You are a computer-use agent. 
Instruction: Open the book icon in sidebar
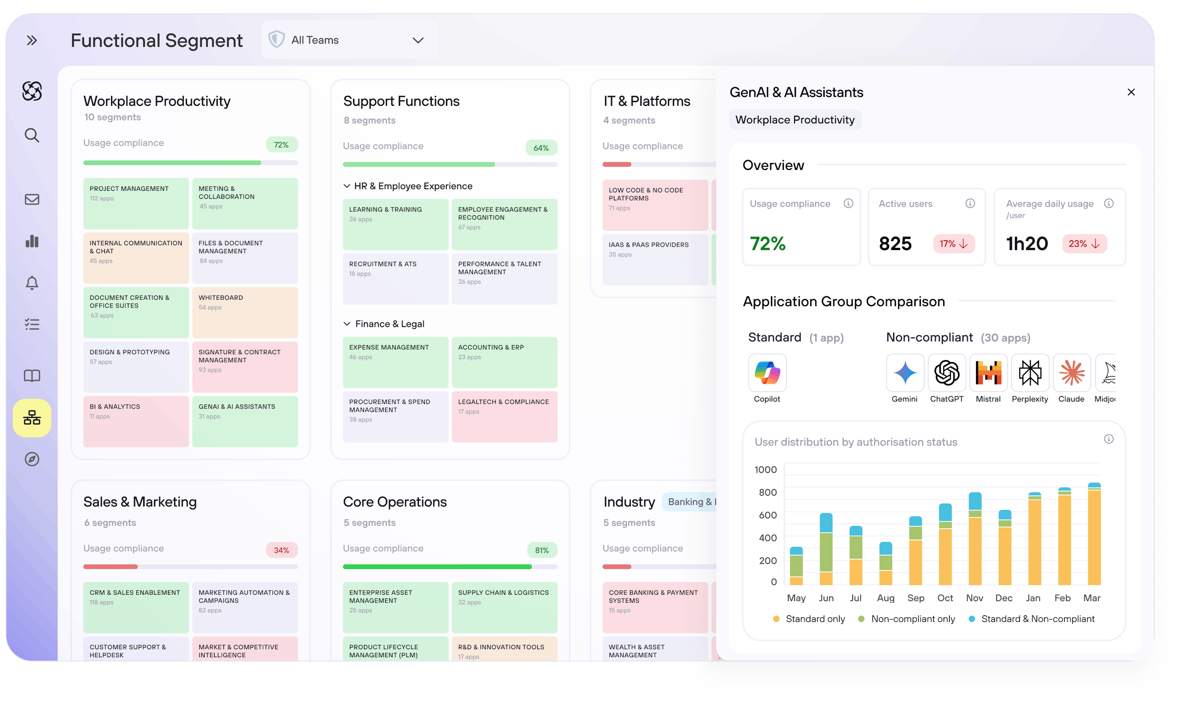click(32, 376)
